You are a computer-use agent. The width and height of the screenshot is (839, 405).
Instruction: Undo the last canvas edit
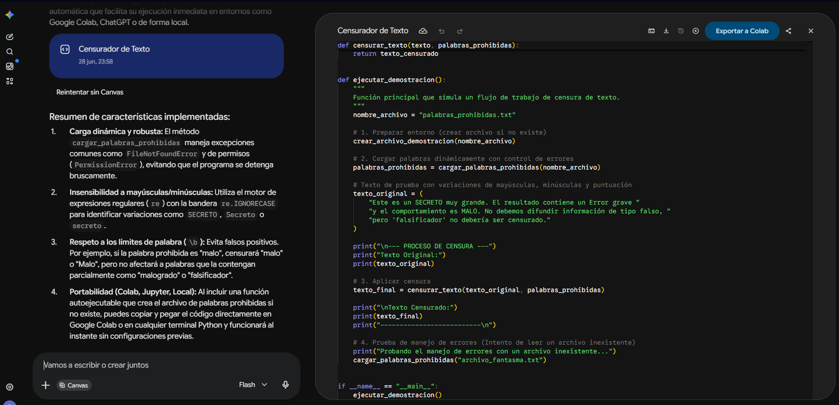(x=442, y=31)
